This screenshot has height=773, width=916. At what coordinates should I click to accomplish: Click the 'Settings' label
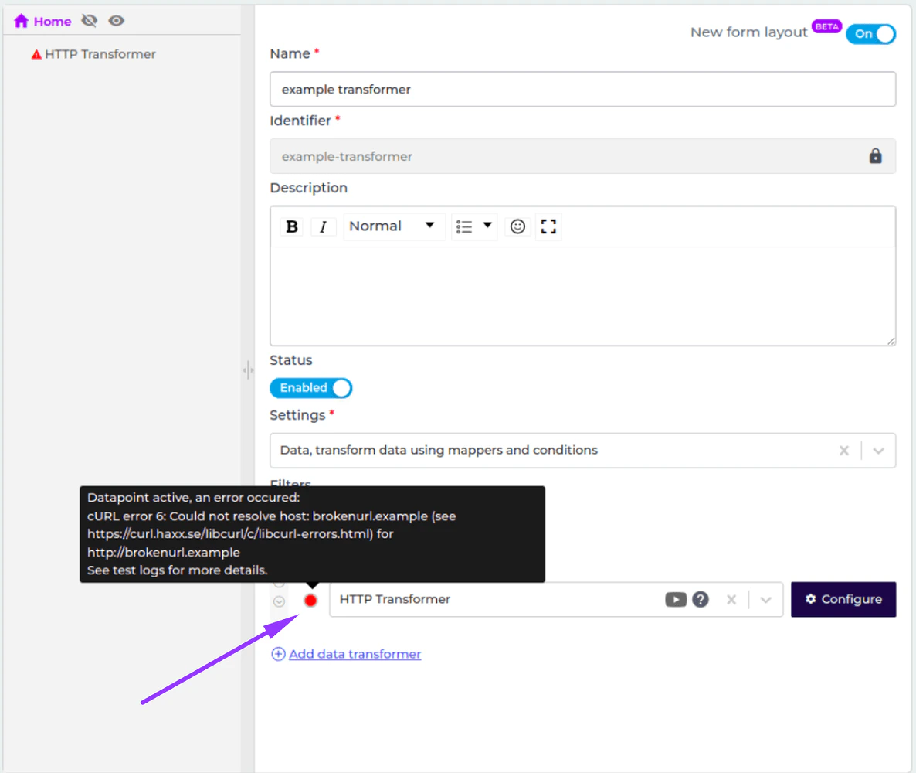click(297, 415)
